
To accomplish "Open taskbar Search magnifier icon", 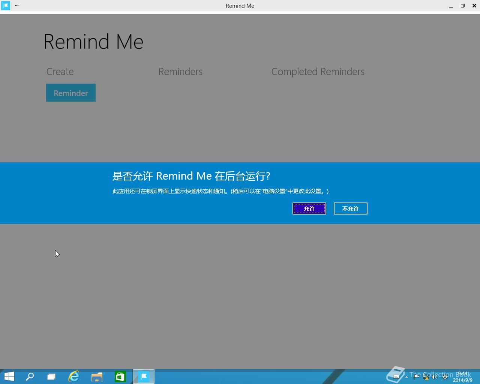I will click(30, 376).
